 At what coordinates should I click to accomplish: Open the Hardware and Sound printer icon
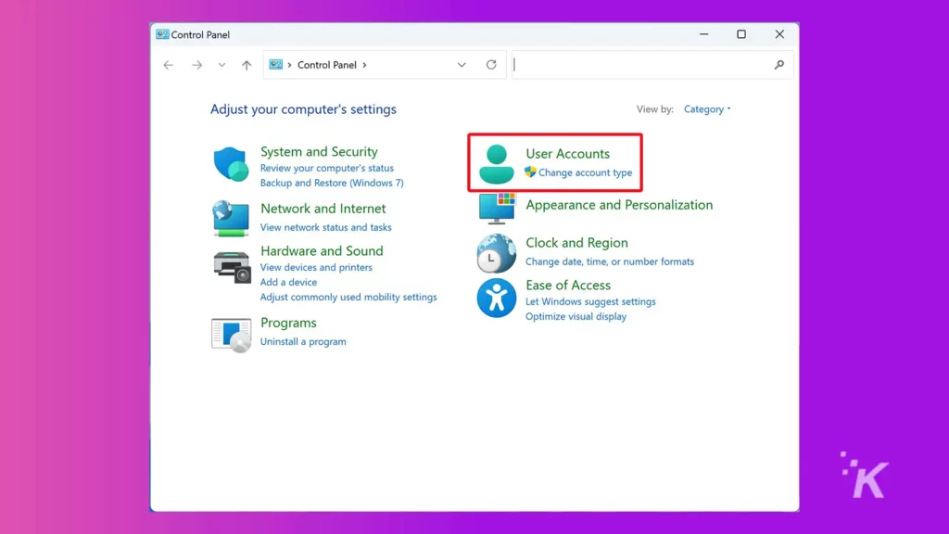pos(232,267)
